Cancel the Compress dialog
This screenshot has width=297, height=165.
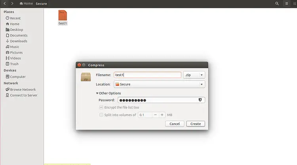[x=175, y=124]
